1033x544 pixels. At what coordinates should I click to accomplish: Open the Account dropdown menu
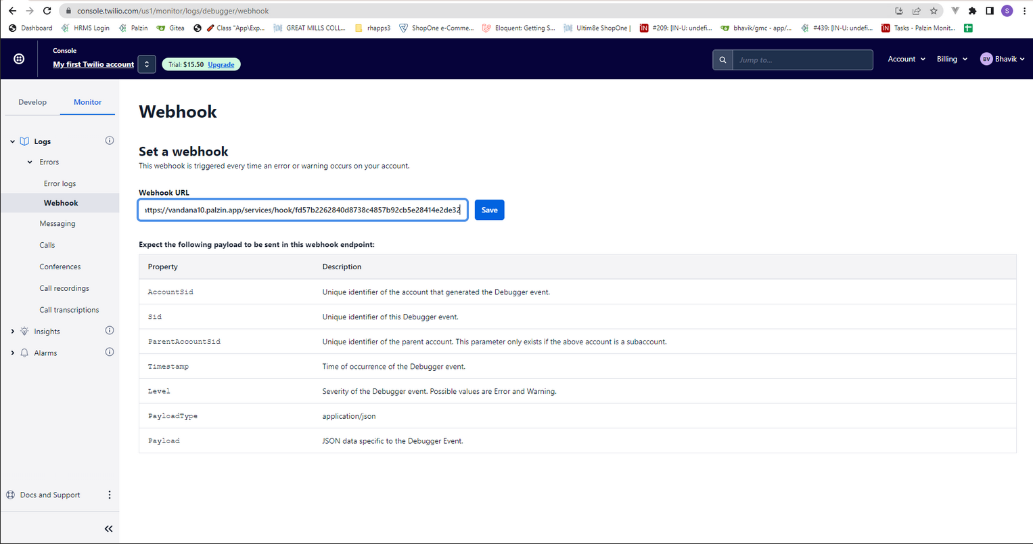(906, 60)
